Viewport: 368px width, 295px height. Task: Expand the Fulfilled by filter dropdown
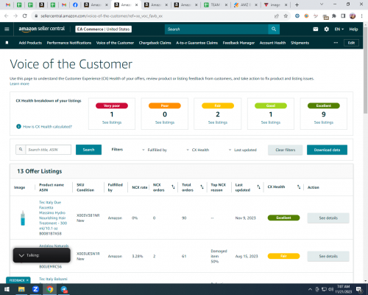pyautogui.click(x=155, y=150)
